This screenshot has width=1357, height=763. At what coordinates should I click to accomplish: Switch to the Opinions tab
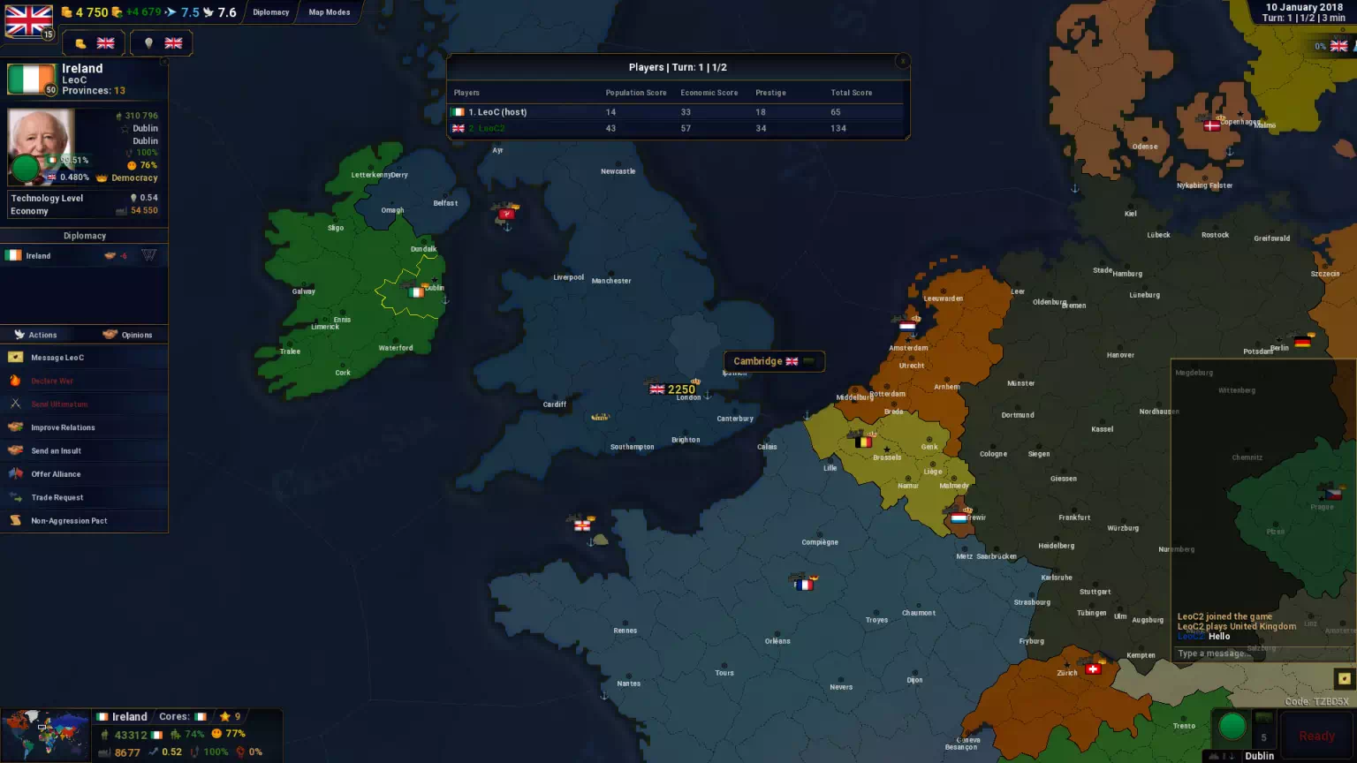[x=128, y=335]
